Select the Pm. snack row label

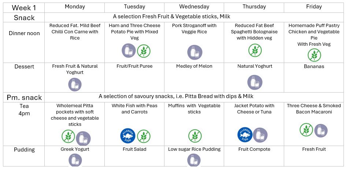point(24,97)
